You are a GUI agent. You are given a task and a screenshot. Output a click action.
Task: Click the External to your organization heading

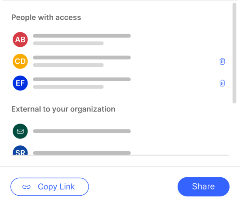(63, 109)
